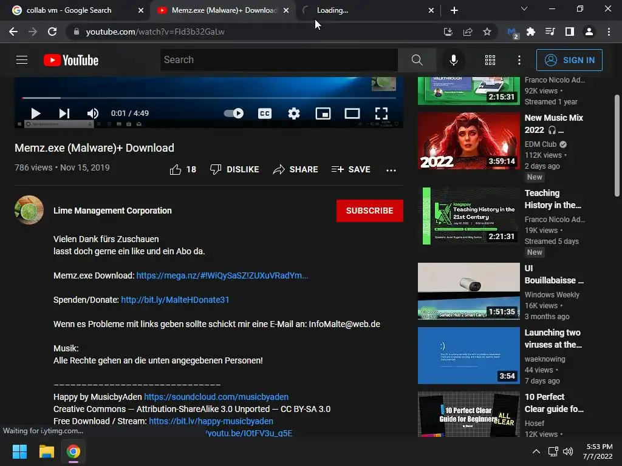Start voice search with microphone

click(x=453, y=60)
